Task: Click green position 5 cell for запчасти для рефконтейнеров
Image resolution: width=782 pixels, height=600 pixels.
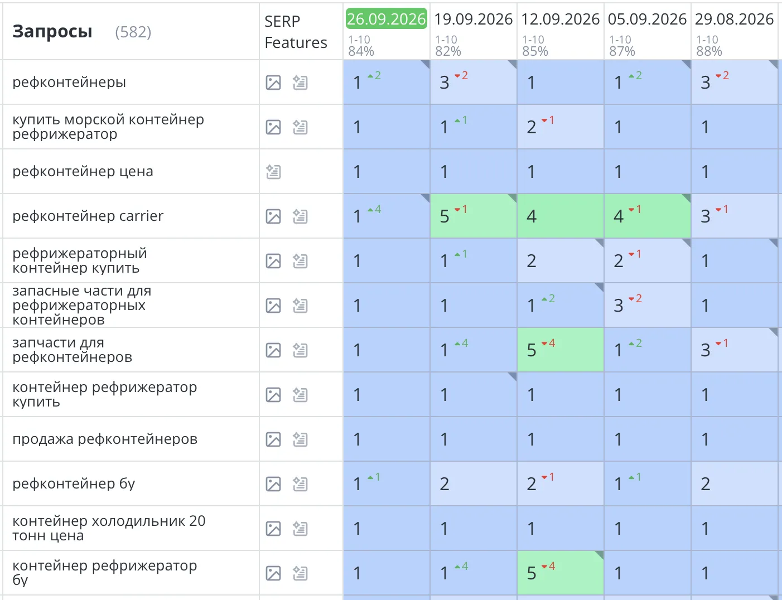Action: coord(561,350)
